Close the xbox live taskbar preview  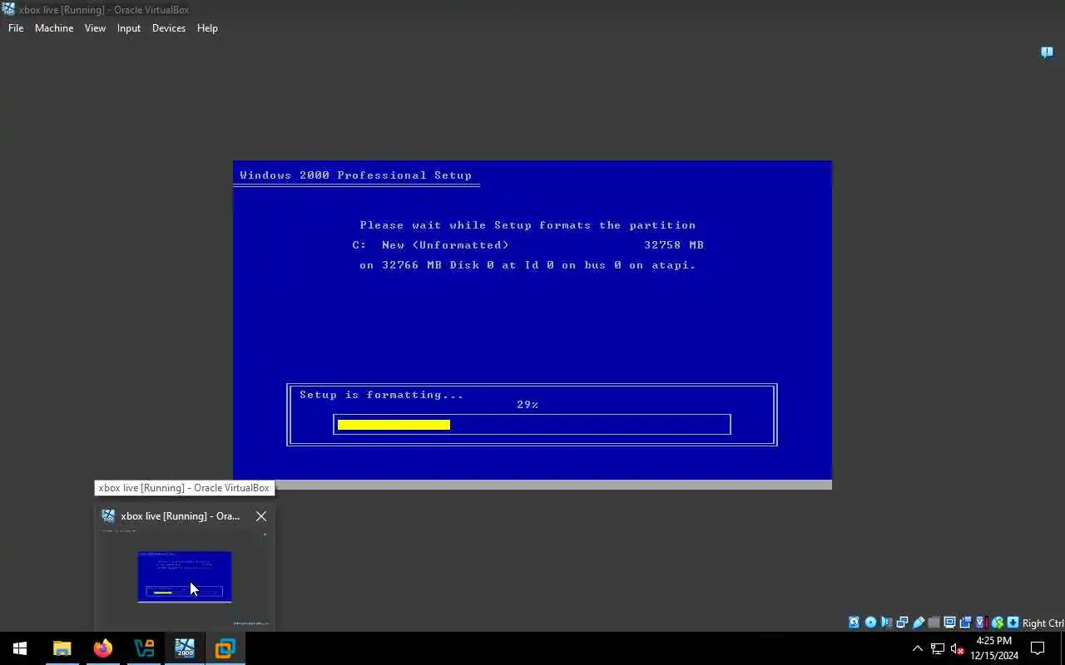pyautogui.click(x=260, y=516)
